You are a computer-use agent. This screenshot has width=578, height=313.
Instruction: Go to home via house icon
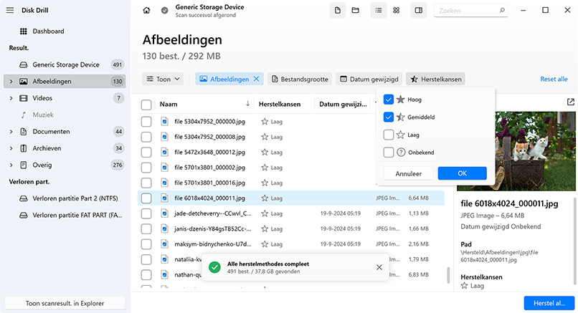[146, 10]
